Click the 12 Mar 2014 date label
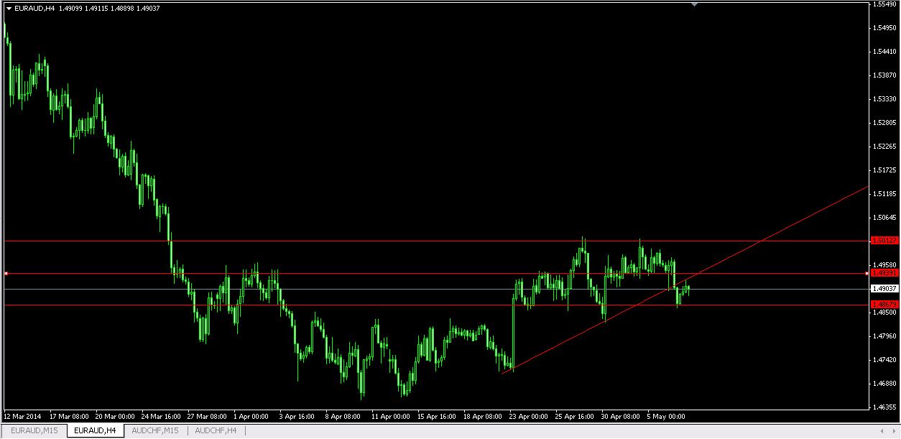 click(x=22, y=416)
